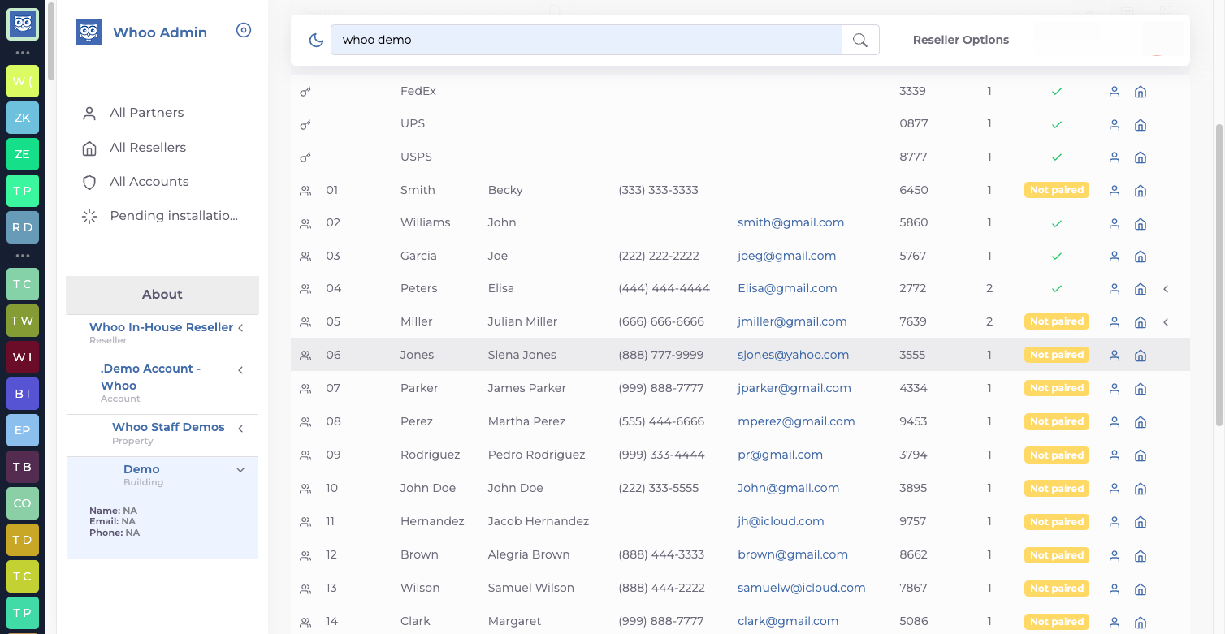Select the ZK workspace tile in left rail
The width and height of the screenshot is (1225, 634).
(x=23, y=118)
